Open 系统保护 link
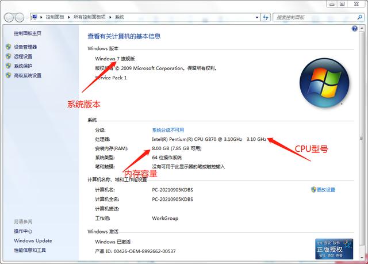 coord(23,66)
